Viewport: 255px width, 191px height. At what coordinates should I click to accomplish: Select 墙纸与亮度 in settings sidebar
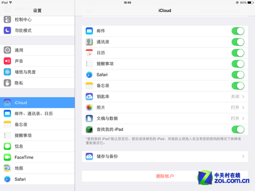point(37,72)
